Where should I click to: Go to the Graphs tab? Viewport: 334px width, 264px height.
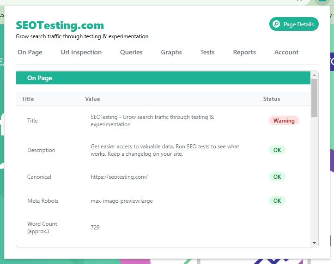click(x=171, y=52)
